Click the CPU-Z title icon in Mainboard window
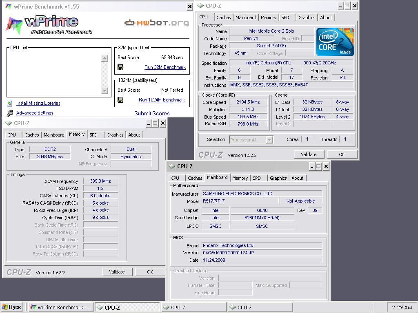Image resolution: width=418 pixels, height=313 pixels. [172, 166]
